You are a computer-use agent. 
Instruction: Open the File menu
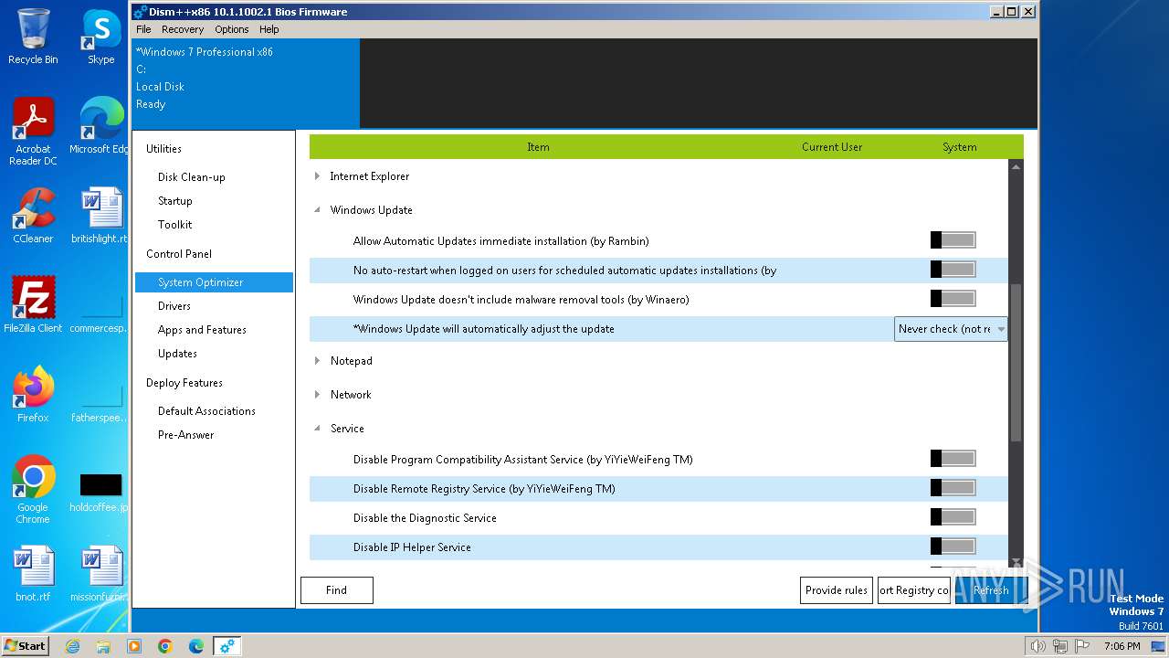click(143, 29)
